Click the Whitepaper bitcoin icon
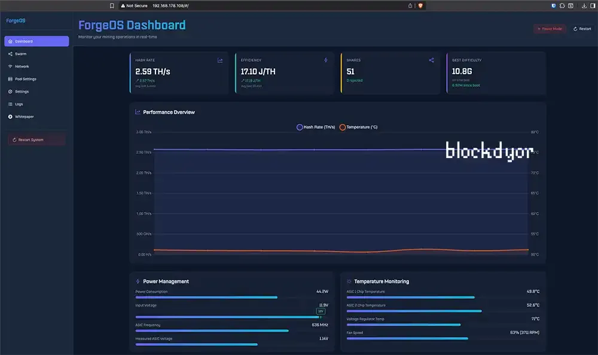The width and height of the screenshot is (598, 355). click(x=10, y=117)
